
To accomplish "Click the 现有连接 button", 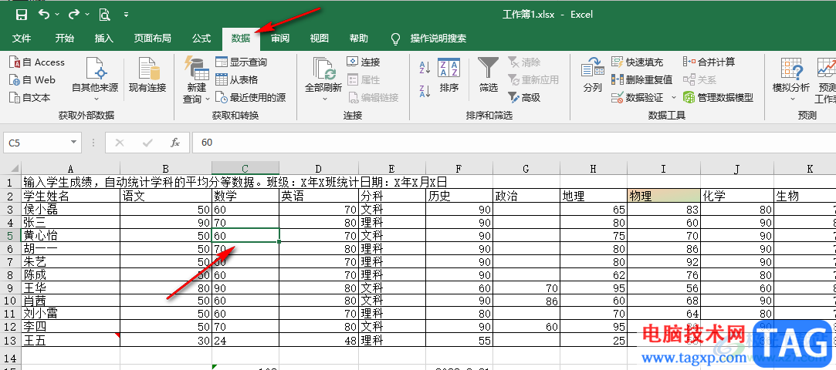I will 147,76.
